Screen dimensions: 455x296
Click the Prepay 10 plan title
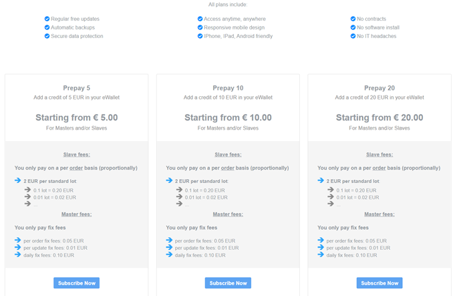228,88
